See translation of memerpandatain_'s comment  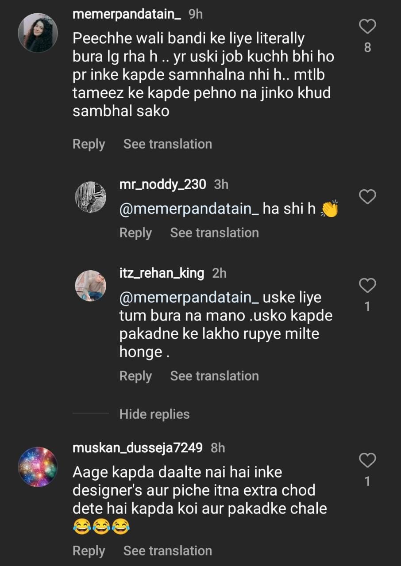coord(167,144)
